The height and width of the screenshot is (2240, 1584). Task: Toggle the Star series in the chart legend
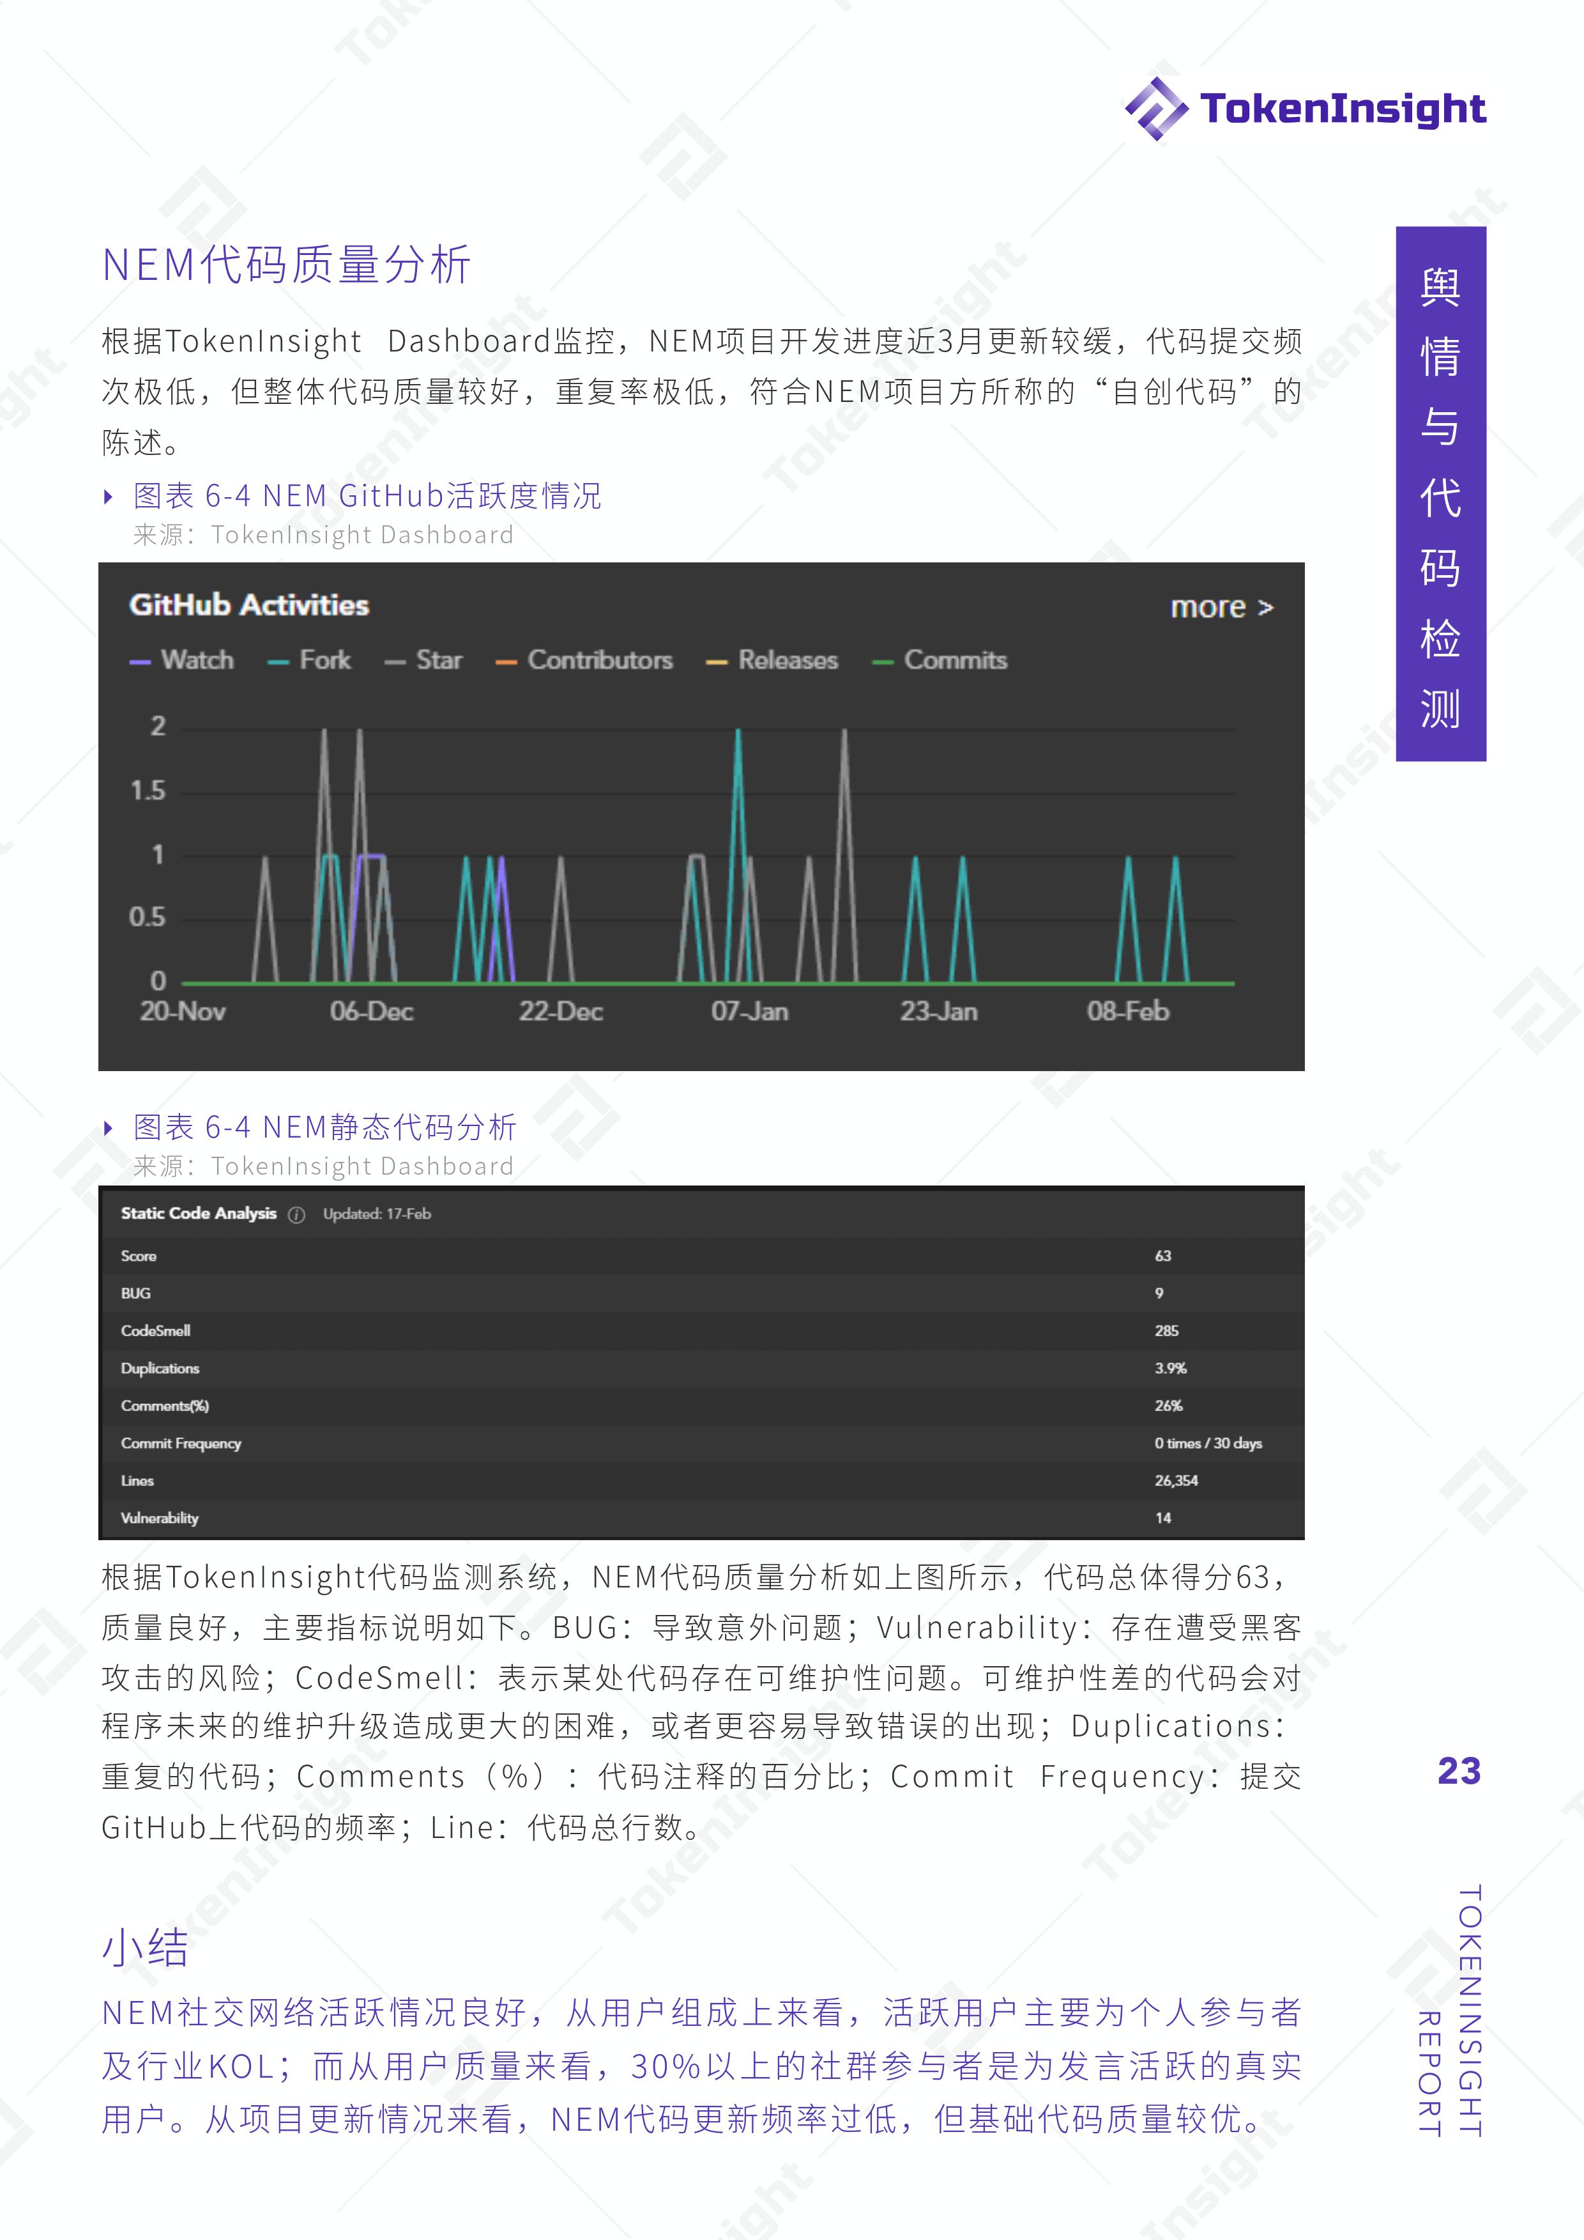point(423,661)
